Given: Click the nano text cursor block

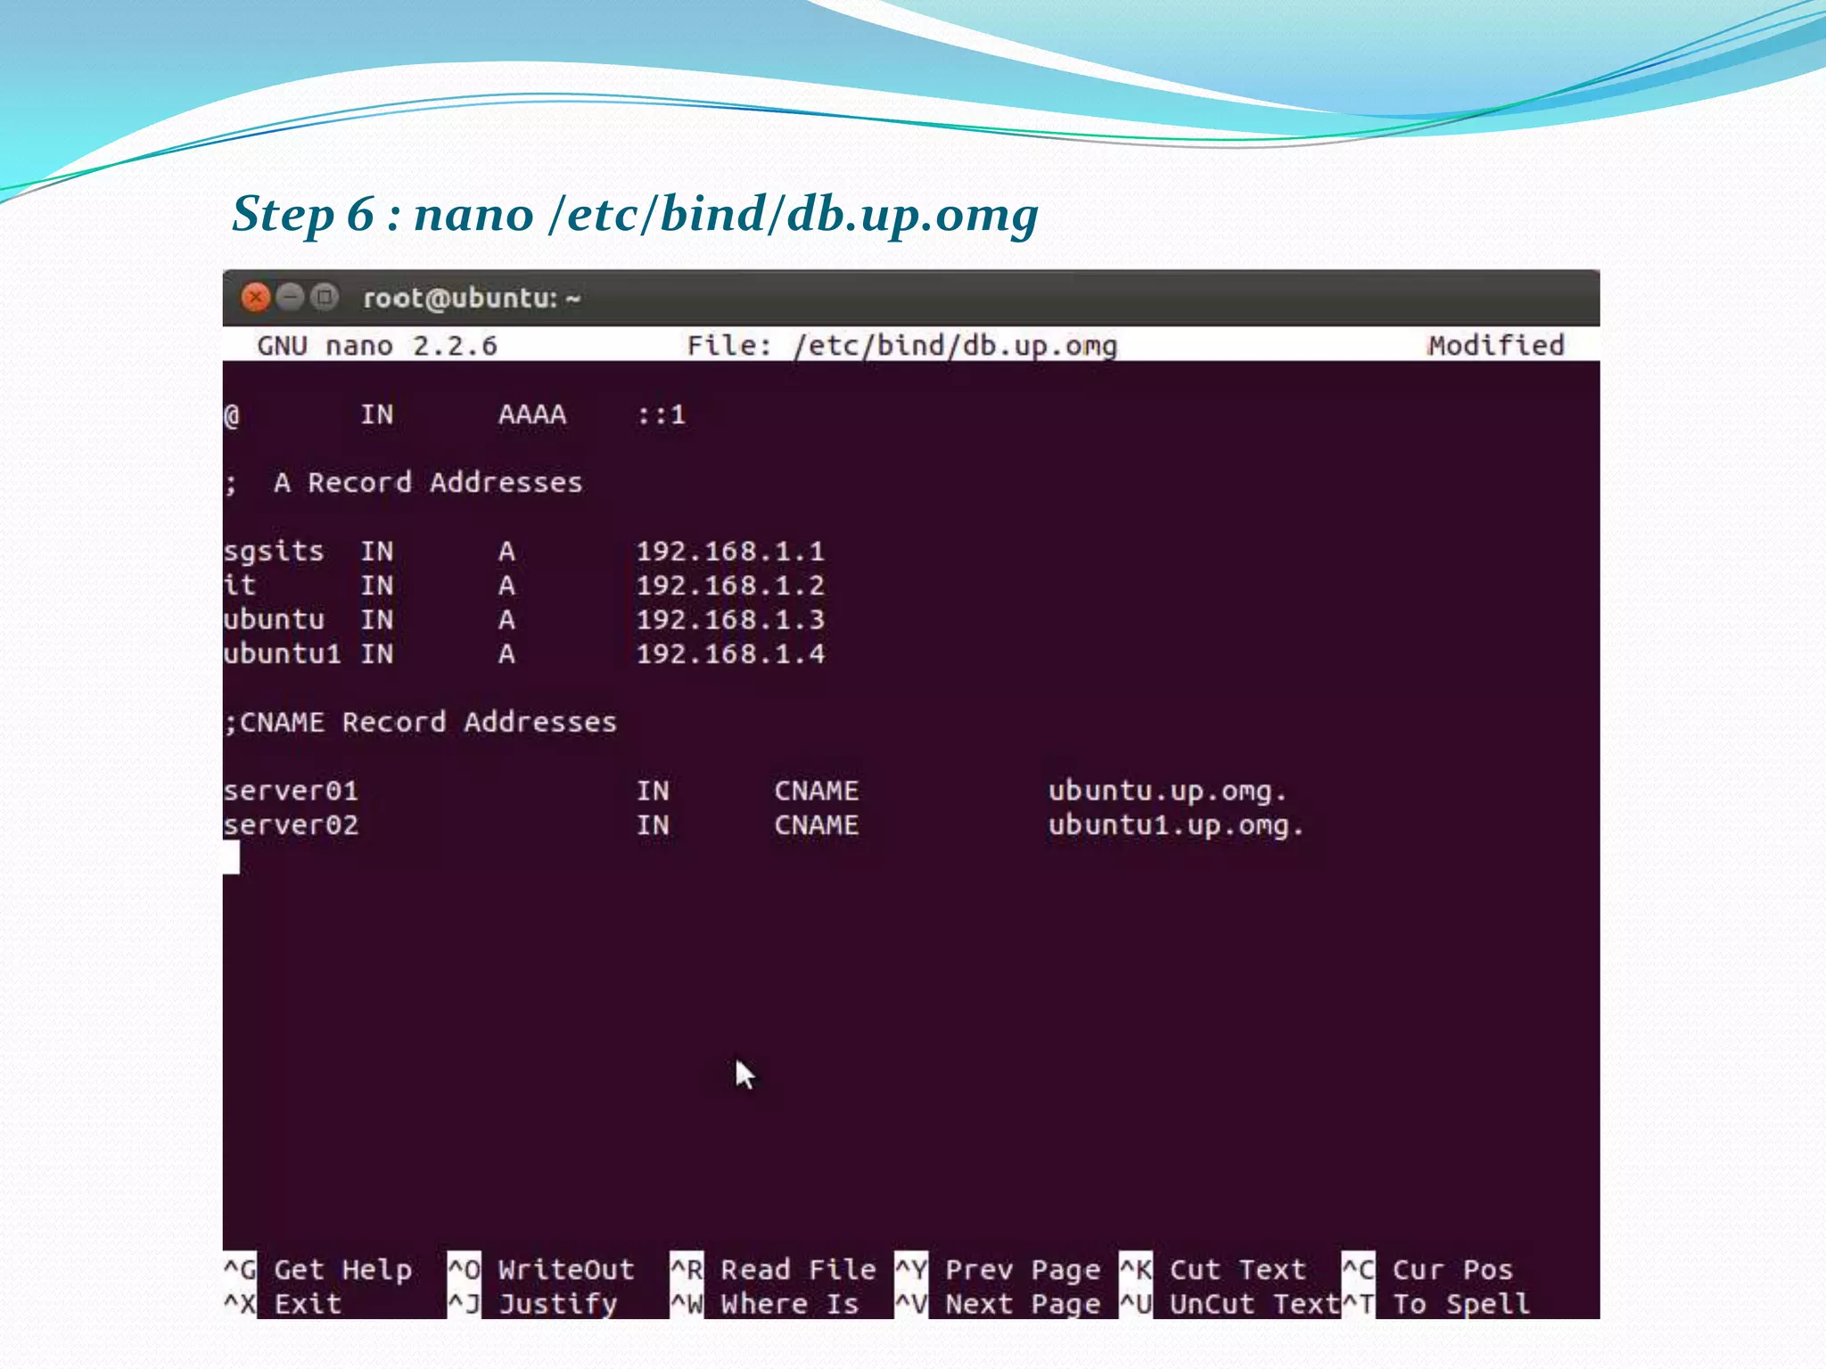Looking at the screenshot, I should pos(231,858).
